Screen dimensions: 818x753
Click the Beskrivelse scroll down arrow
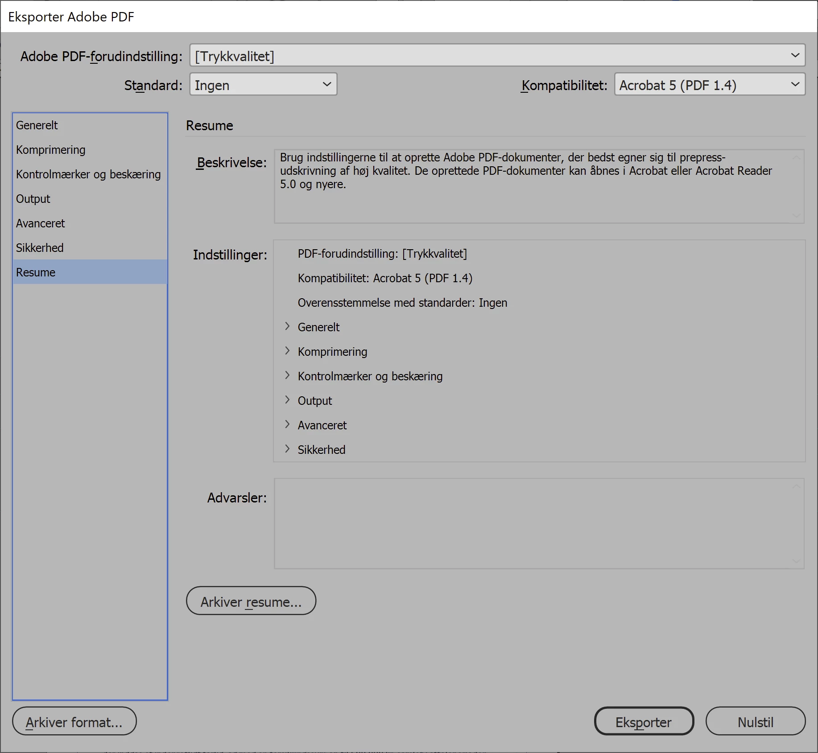tap(796, 216)
